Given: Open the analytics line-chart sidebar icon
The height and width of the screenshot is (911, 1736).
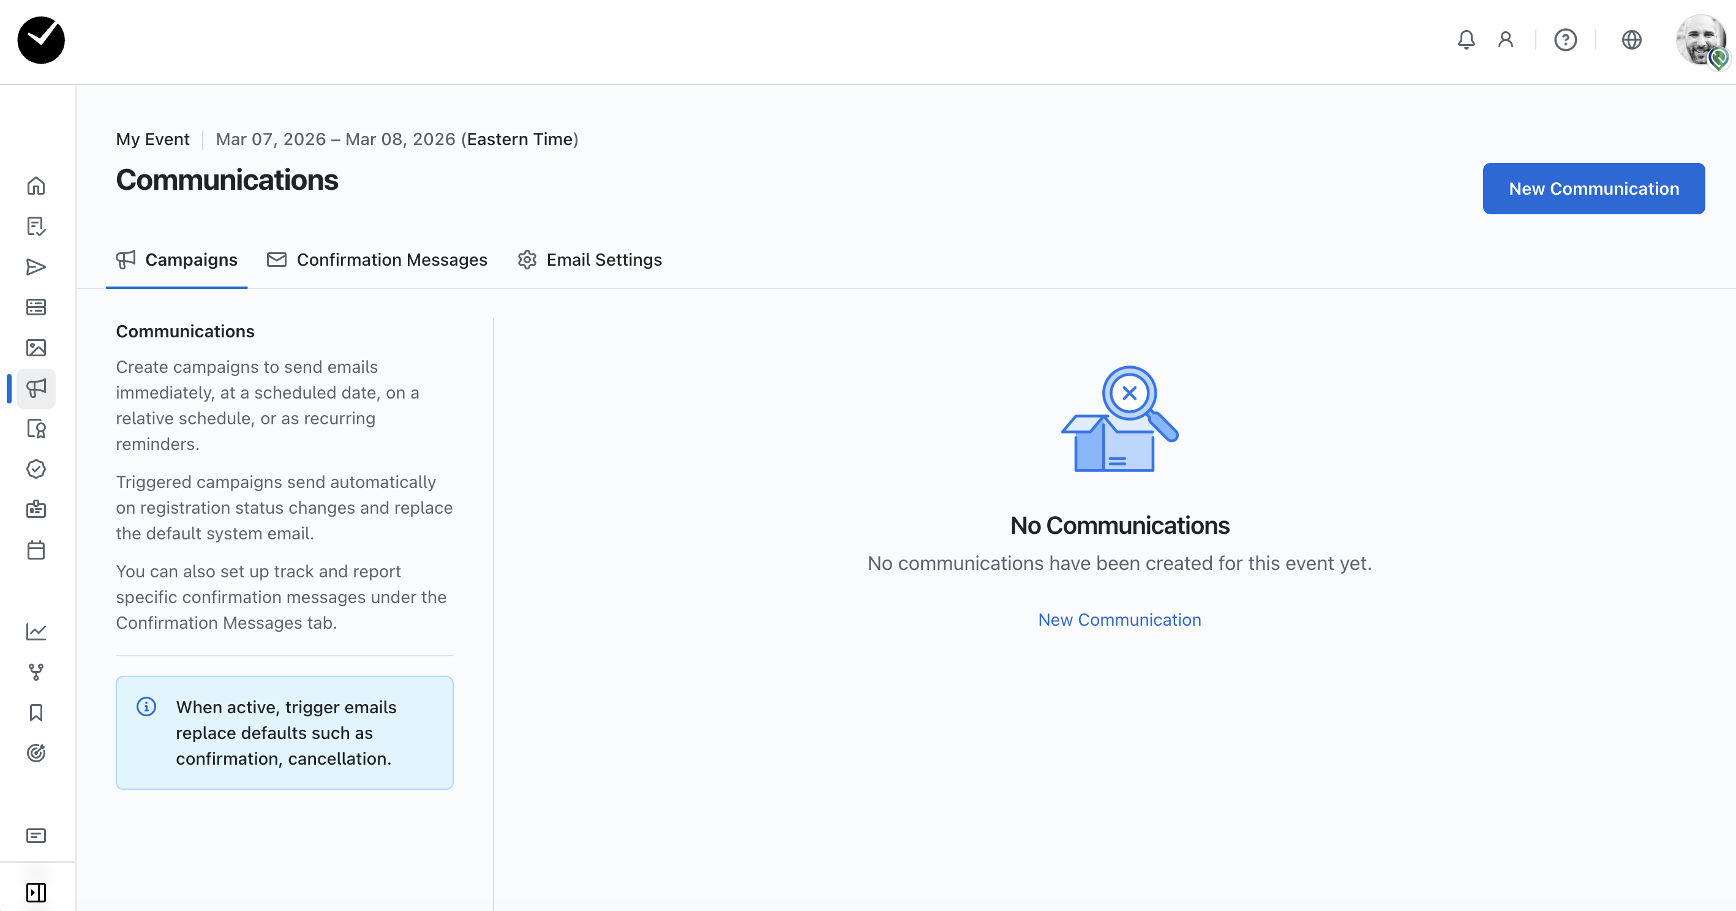Looking at the screenshot, I should point(36,631).
